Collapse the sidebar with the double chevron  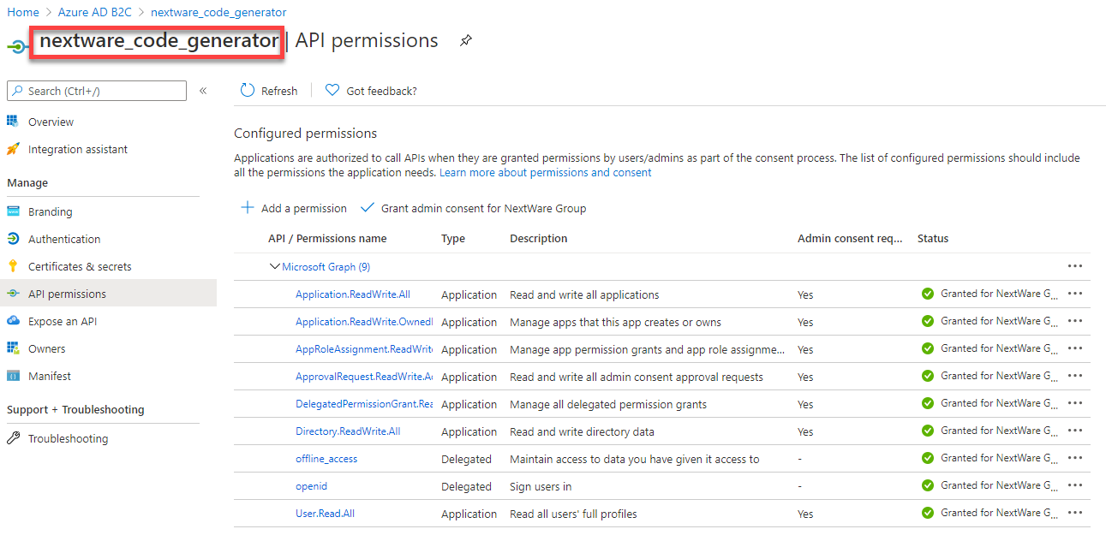(203, 91)
